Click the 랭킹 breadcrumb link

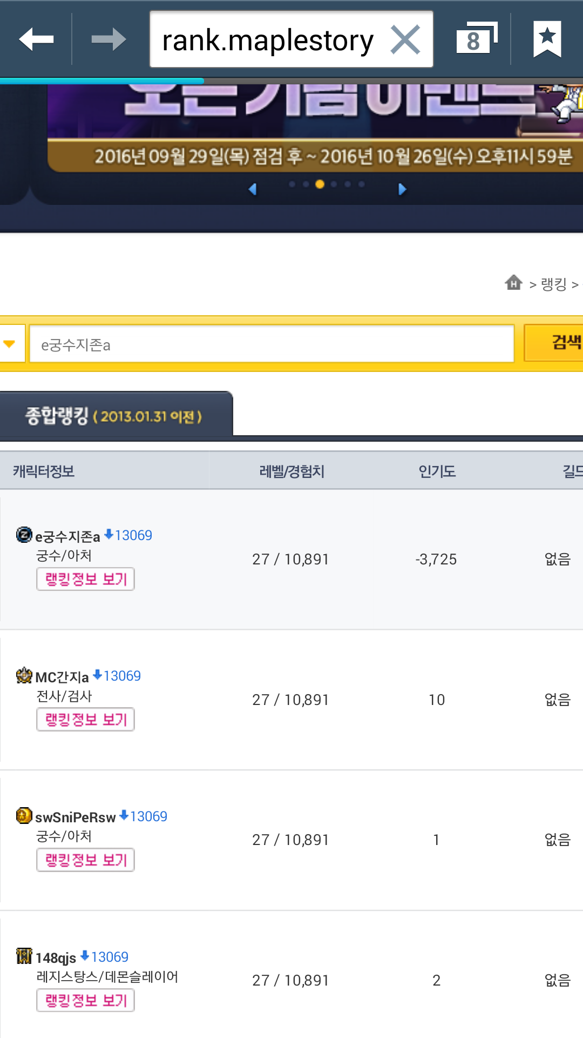[553, 284]
